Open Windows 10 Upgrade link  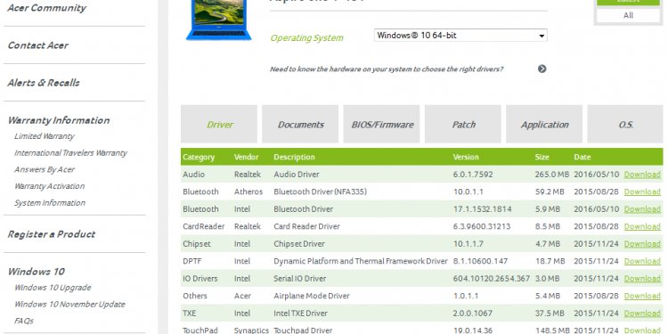53,288
